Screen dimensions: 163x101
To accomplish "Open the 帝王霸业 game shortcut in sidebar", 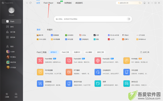I will coord(11,57).
